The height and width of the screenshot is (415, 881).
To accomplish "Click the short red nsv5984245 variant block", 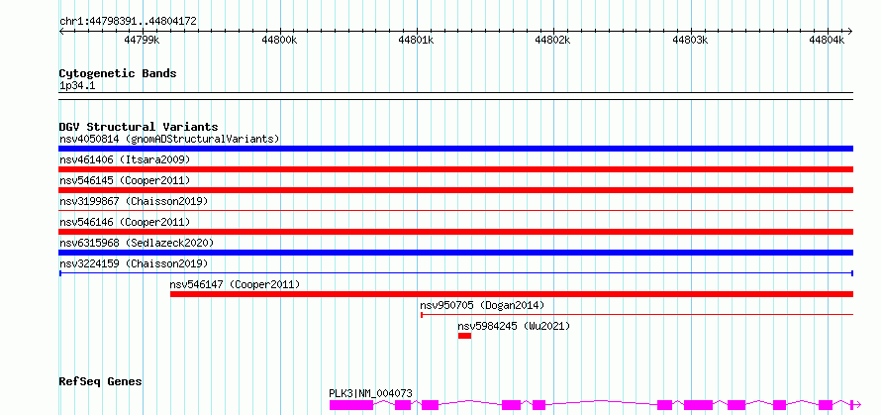I will pyautogui.click(x=464, y=336).
